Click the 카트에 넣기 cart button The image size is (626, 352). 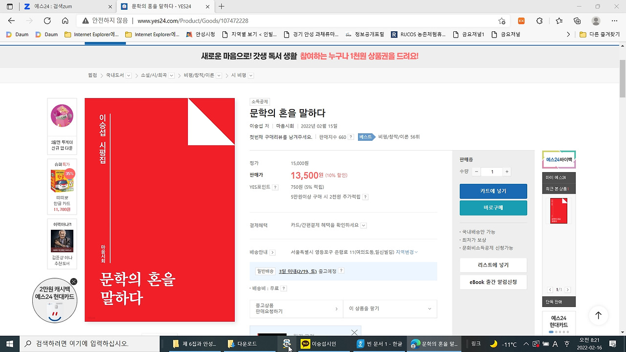click(x=493, y=191)
